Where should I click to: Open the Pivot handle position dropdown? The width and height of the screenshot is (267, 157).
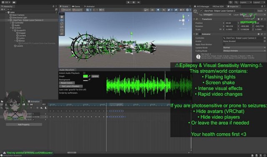point(66,10)
